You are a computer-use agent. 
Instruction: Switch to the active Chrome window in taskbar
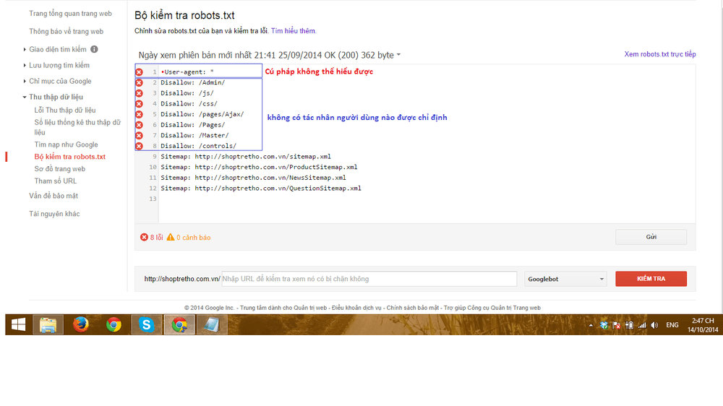tap(179, 324)
